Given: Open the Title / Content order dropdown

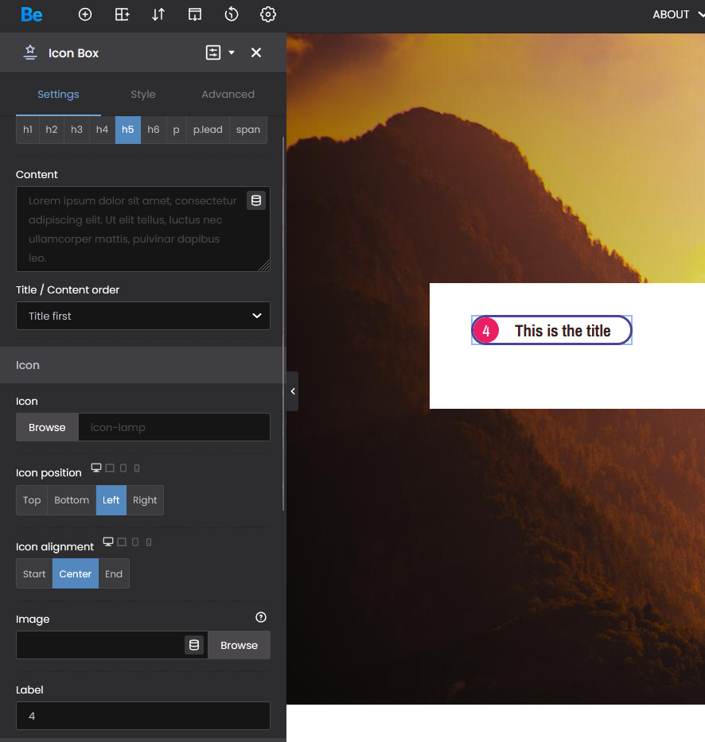Looking at the screenshot, I should (x=143, y=316).
